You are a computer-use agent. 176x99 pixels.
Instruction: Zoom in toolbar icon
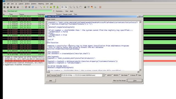(70, 7)
